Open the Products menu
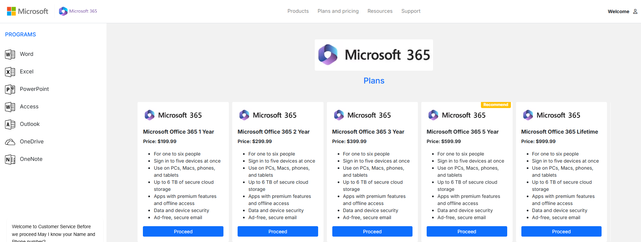 (298, 11)
